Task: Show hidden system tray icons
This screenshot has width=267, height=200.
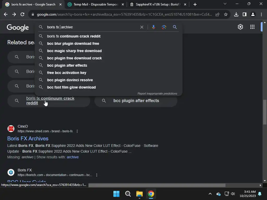Action: [x=210, y=194]
